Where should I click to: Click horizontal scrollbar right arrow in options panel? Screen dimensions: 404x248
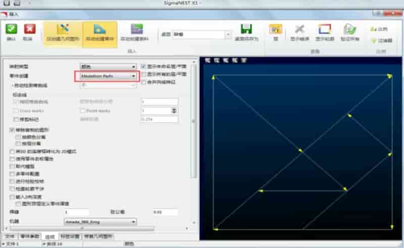[187, 229]
